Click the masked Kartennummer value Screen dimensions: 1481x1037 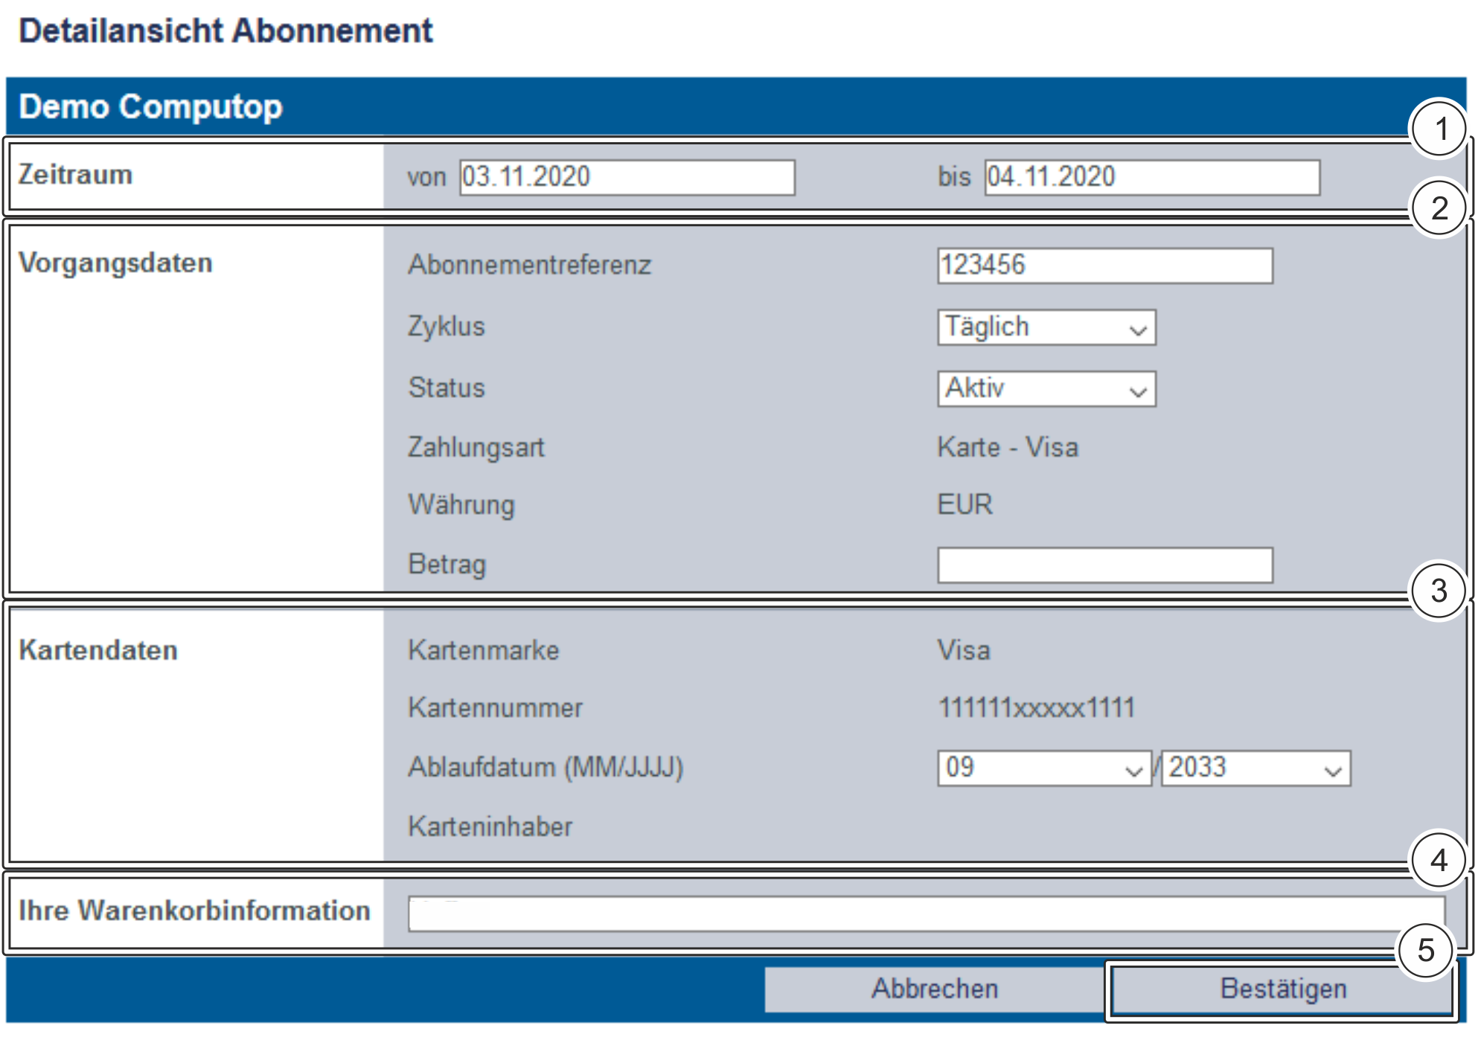[x=1035, y=707]
